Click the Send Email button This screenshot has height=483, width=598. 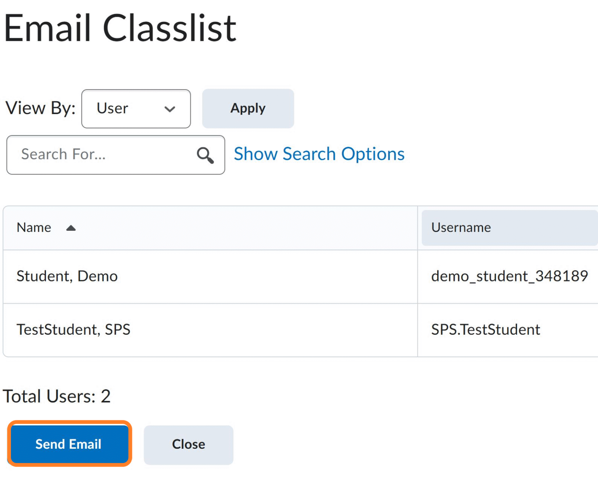[69, 444]
